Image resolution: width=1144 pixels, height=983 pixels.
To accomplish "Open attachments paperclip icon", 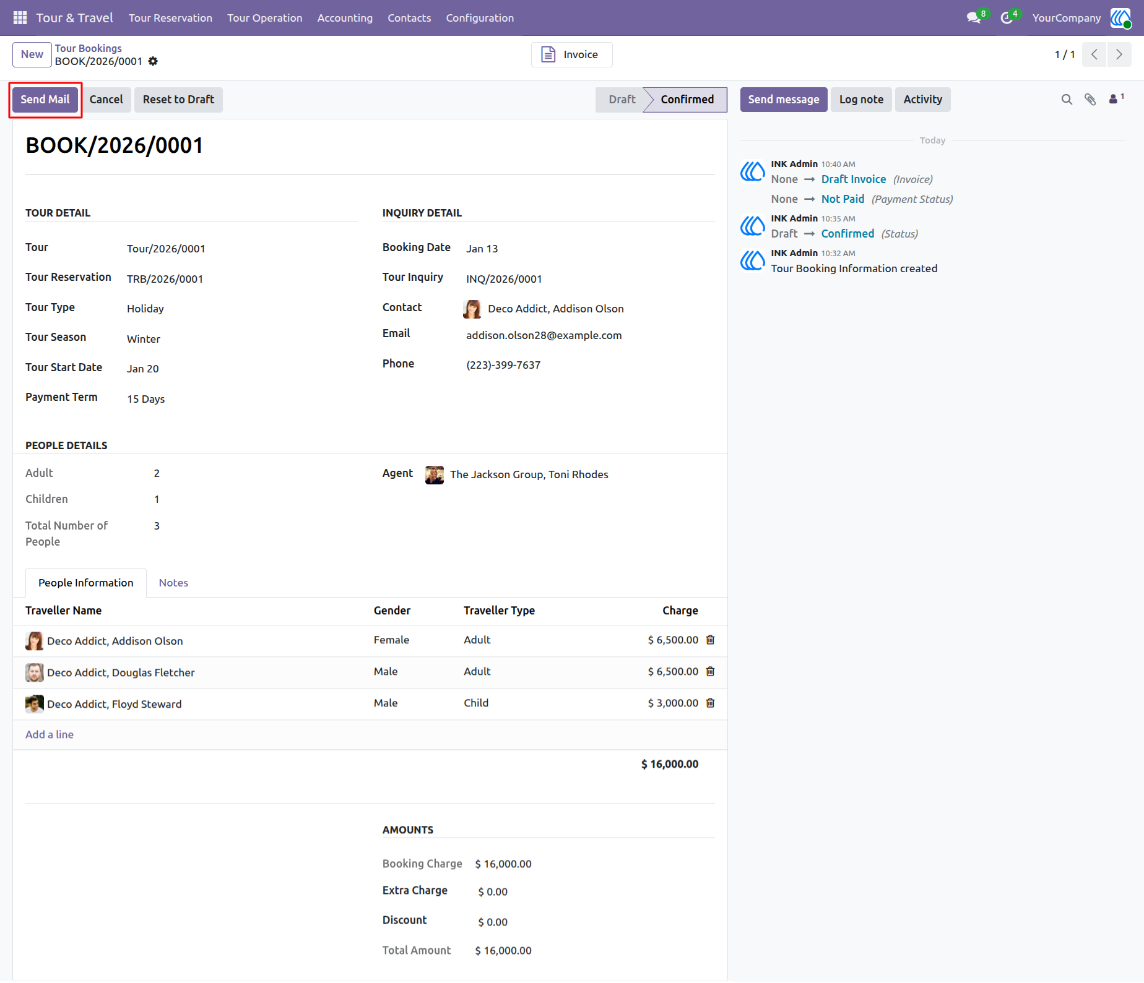I will pos(1090,100).
